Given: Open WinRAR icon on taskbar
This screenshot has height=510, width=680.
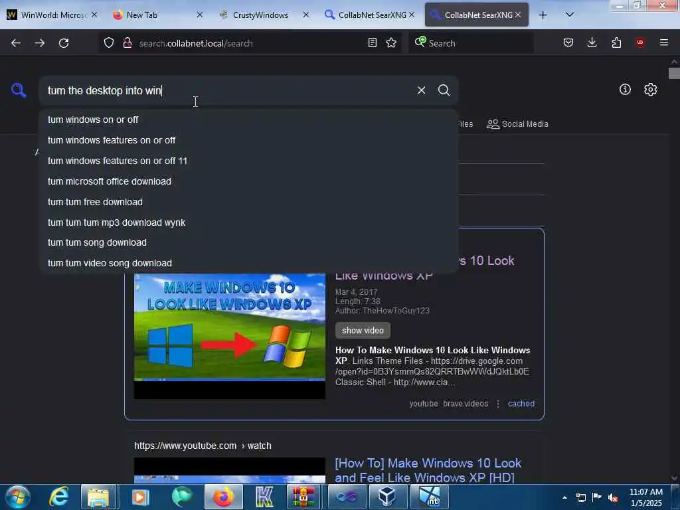Looking at the screenshot, I should pos(303,497).
